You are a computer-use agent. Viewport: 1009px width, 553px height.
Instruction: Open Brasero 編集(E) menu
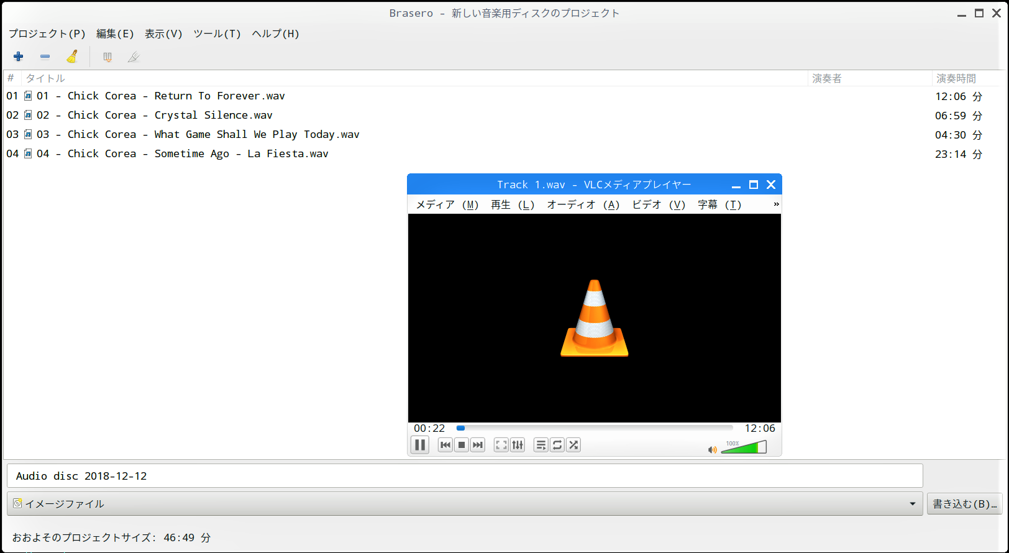(115, 34)
